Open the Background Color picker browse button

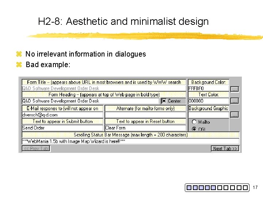click(235, 89)
